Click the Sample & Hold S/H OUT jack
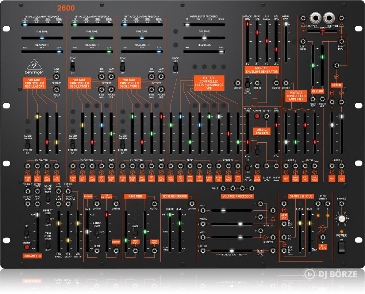Image resolution: width=365 pixels, height=294 pixels. click(284, 237)
